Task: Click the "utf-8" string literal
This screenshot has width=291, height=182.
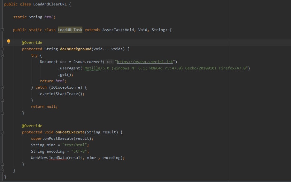Action: 79,151
